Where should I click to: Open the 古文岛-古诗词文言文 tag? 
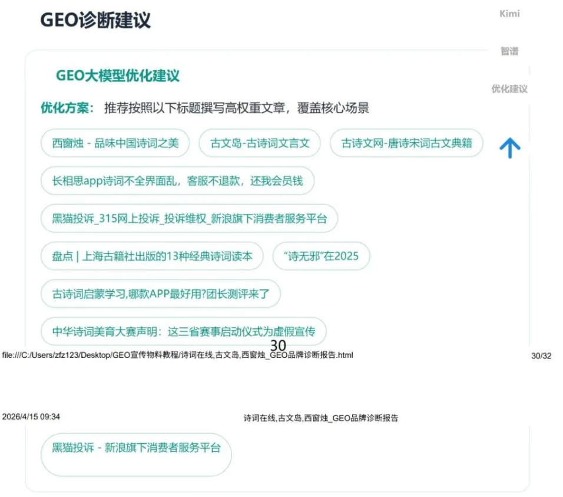tap(260, 143)
